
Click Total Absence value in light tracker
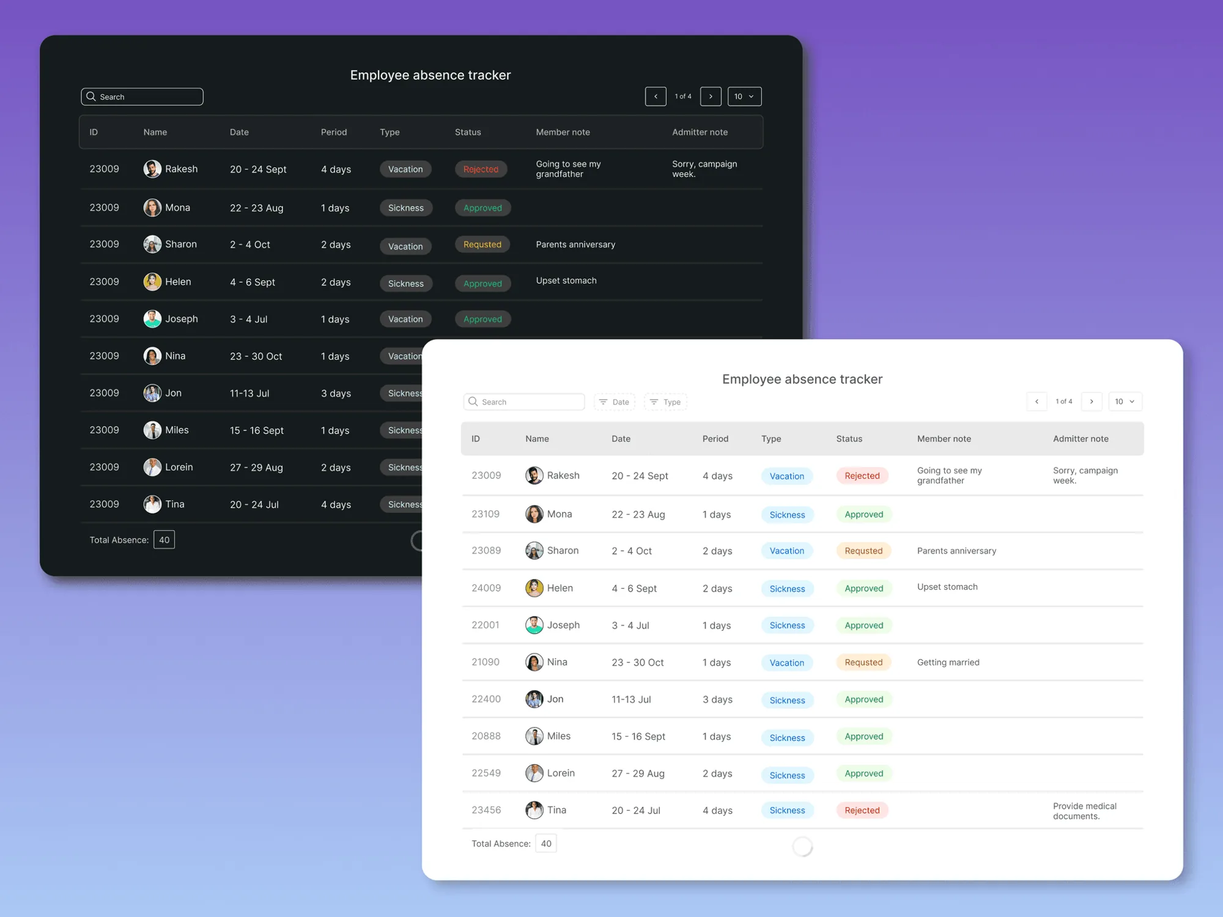546,844
